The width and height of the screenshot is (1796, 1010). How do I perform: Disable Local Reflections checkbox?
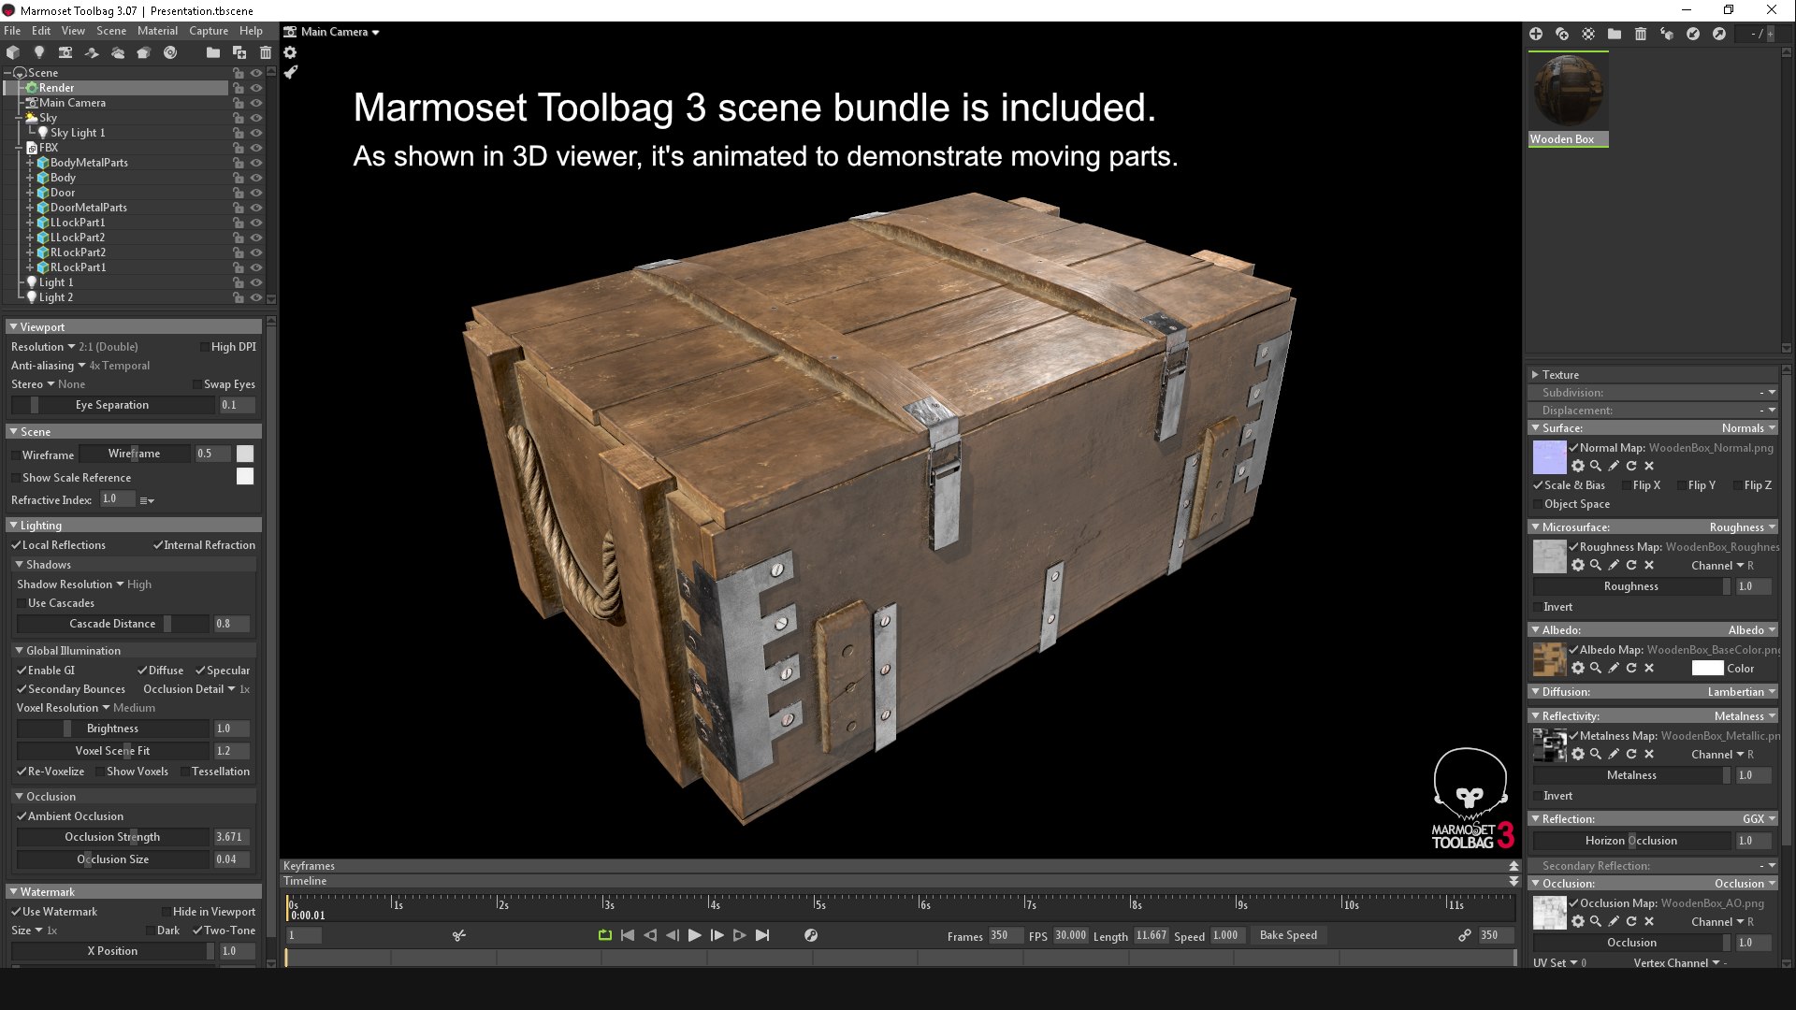point(16,545)
